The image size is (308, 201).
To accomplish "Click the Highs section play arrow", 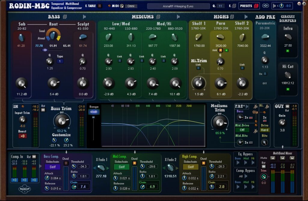I will 246,17.
